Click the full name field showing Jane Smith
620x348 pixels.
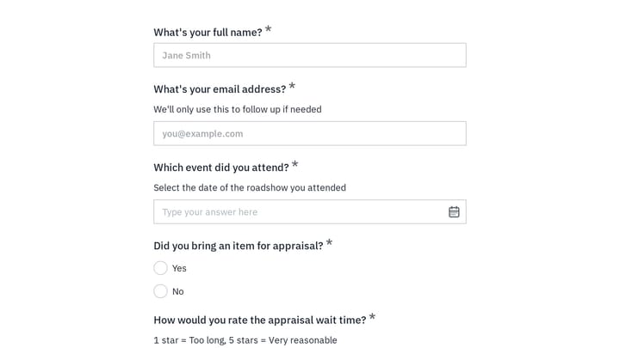point(310,55)
